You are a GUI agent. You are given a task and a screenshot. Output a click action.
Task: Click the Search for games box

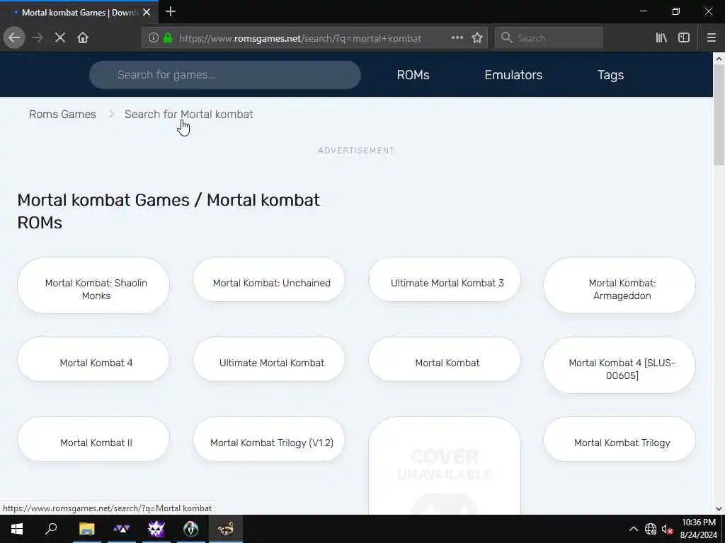point(224,75)
